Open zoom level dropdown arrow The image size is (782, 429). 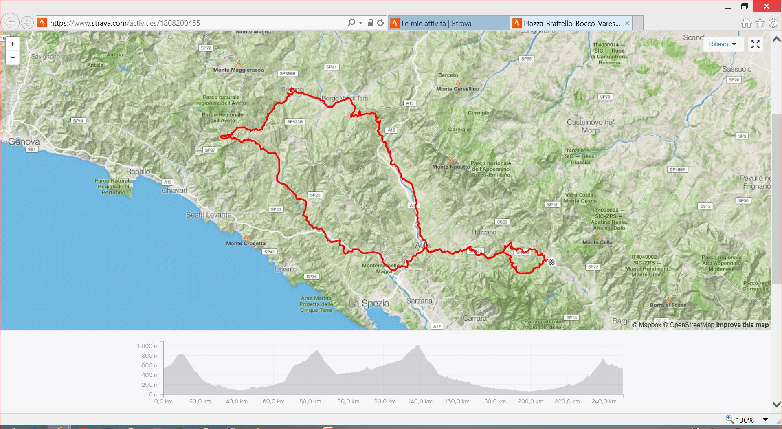765,420
